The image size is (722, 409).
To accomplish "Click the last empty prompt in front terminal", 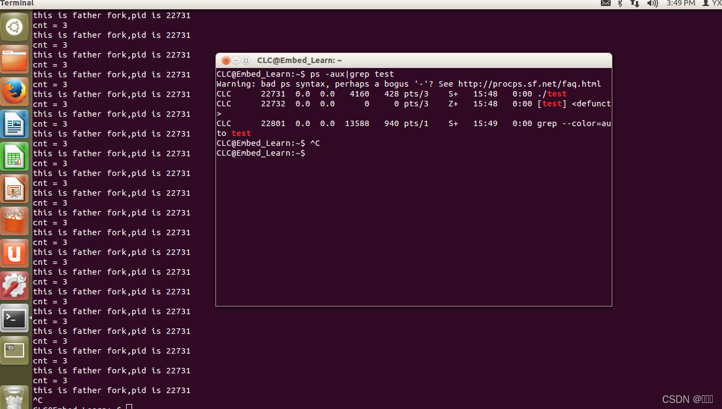I will point(261,153).
